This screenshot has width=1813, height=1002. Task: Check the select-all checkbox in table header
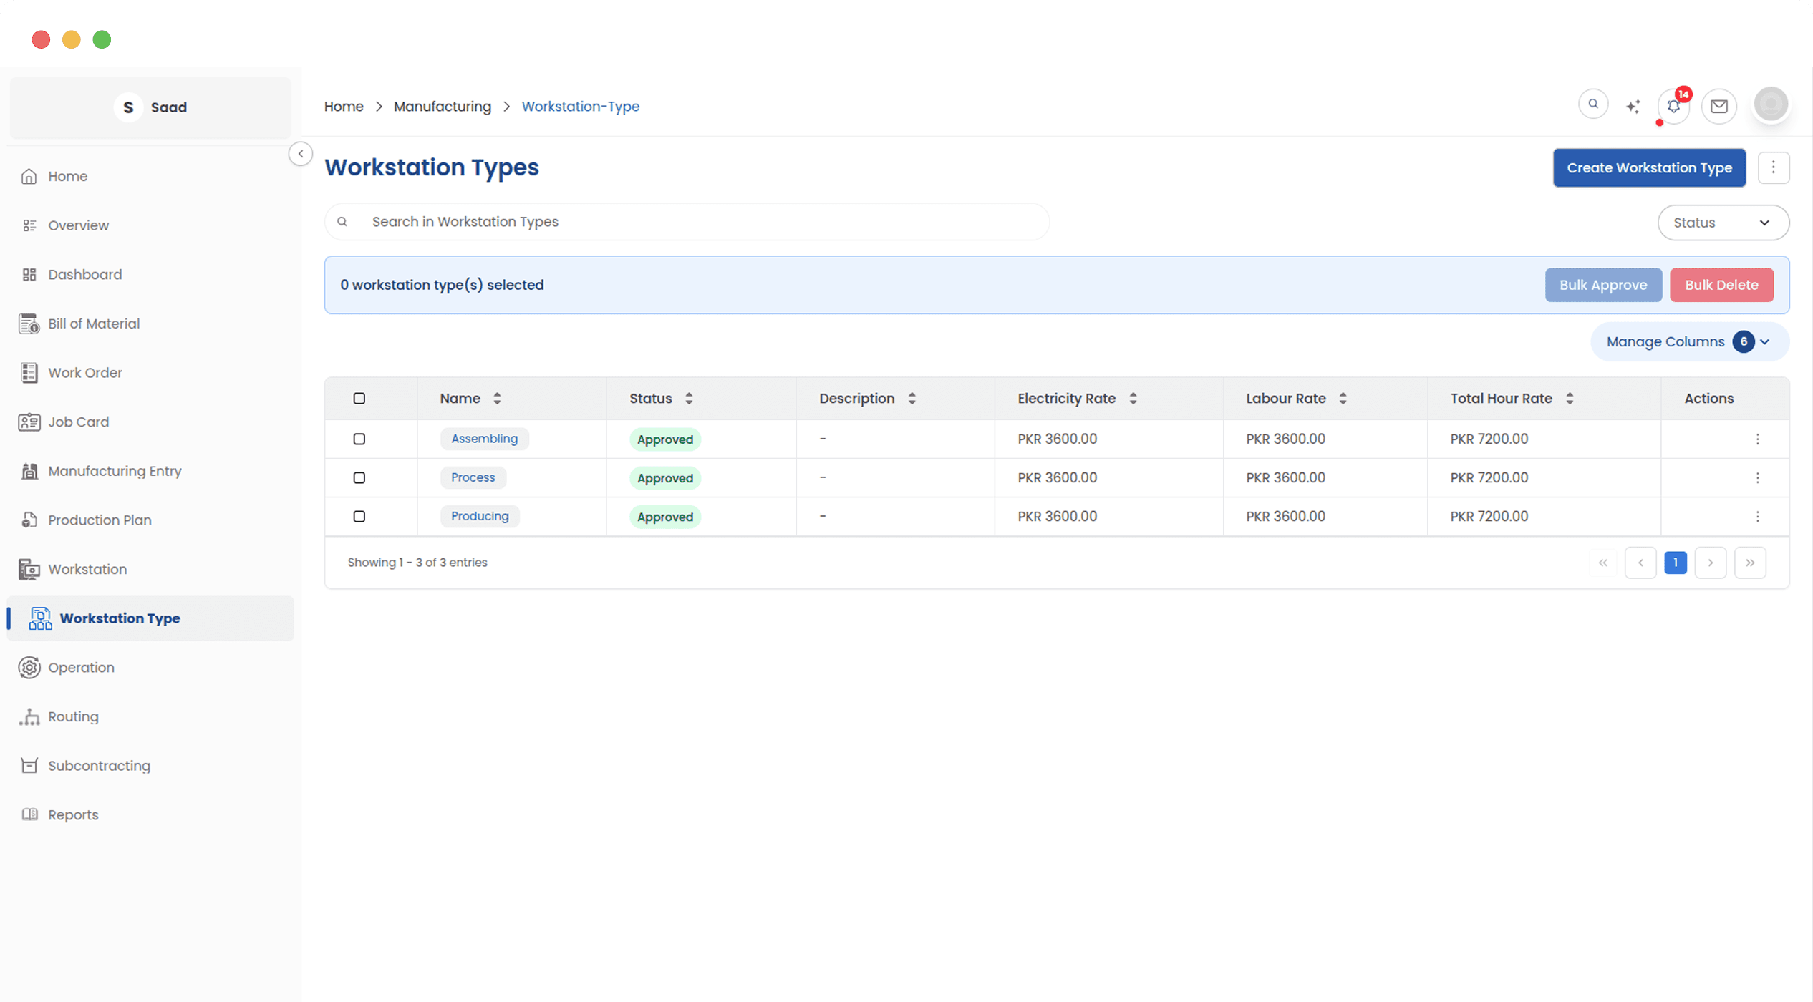(x=359, y=398)
